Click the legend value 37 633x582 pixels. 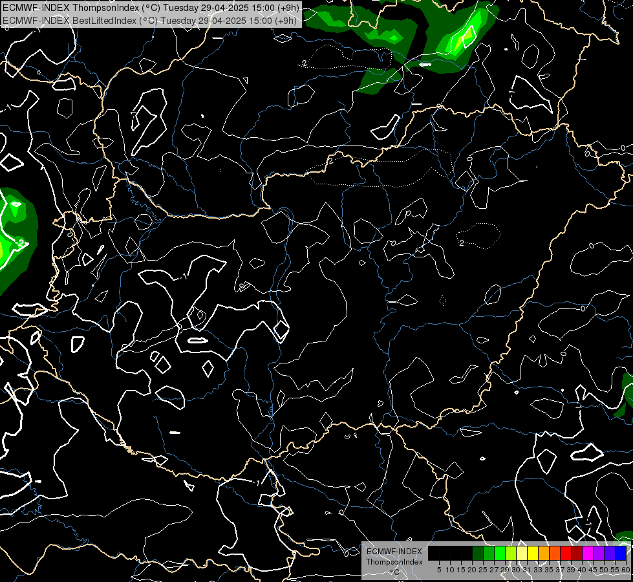(561, 570)
